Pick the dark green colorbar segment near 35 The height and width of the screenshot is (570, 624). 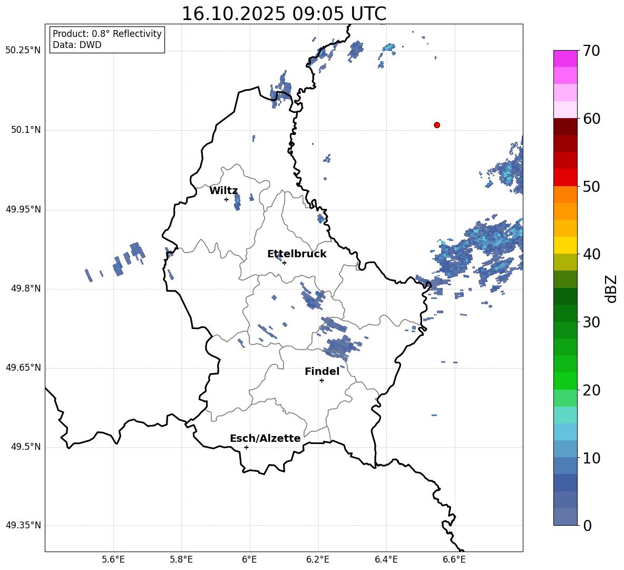tap(565, 296)
